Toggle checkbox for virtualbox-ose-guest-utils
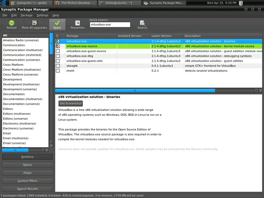264x198 pixels. [x=57, y=61]
